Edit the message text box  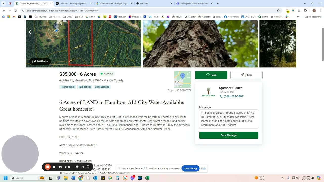pos(229,119)
